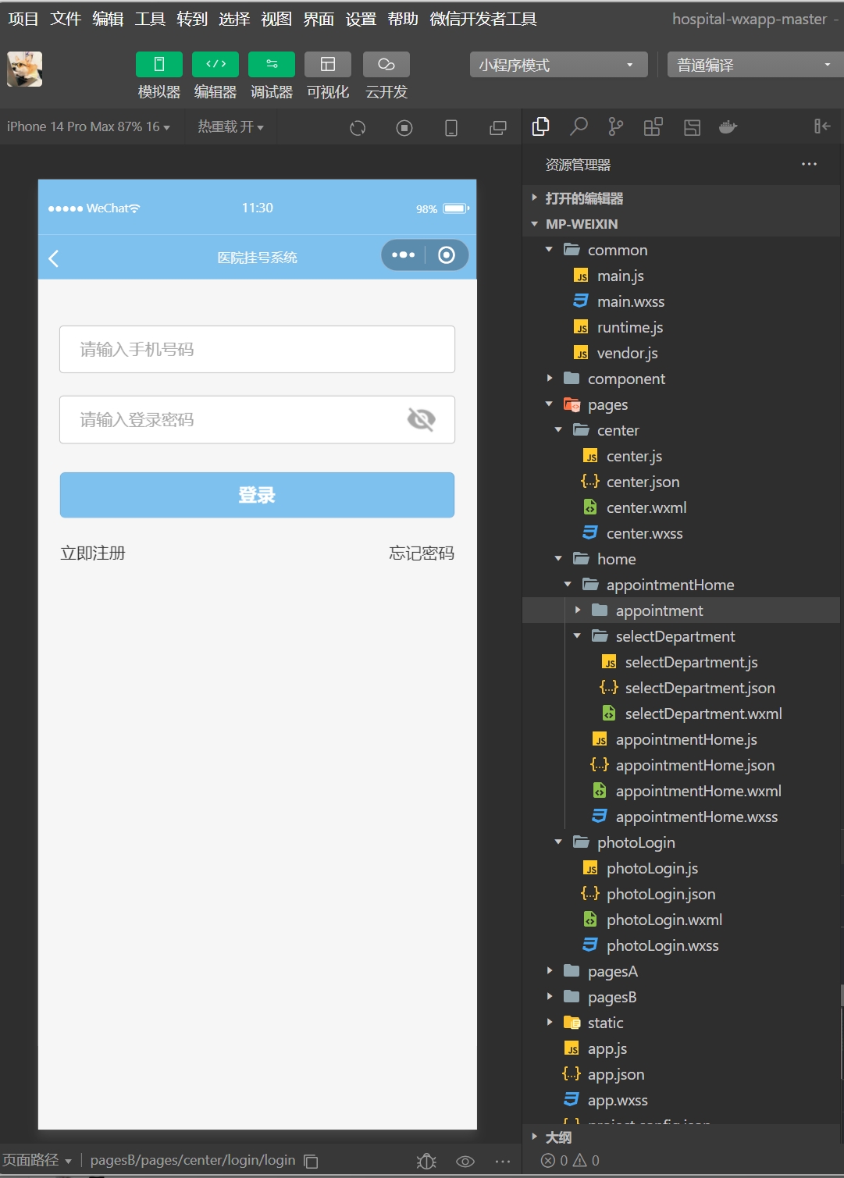
Task: Open the 工具 menu
Action: 150,19
